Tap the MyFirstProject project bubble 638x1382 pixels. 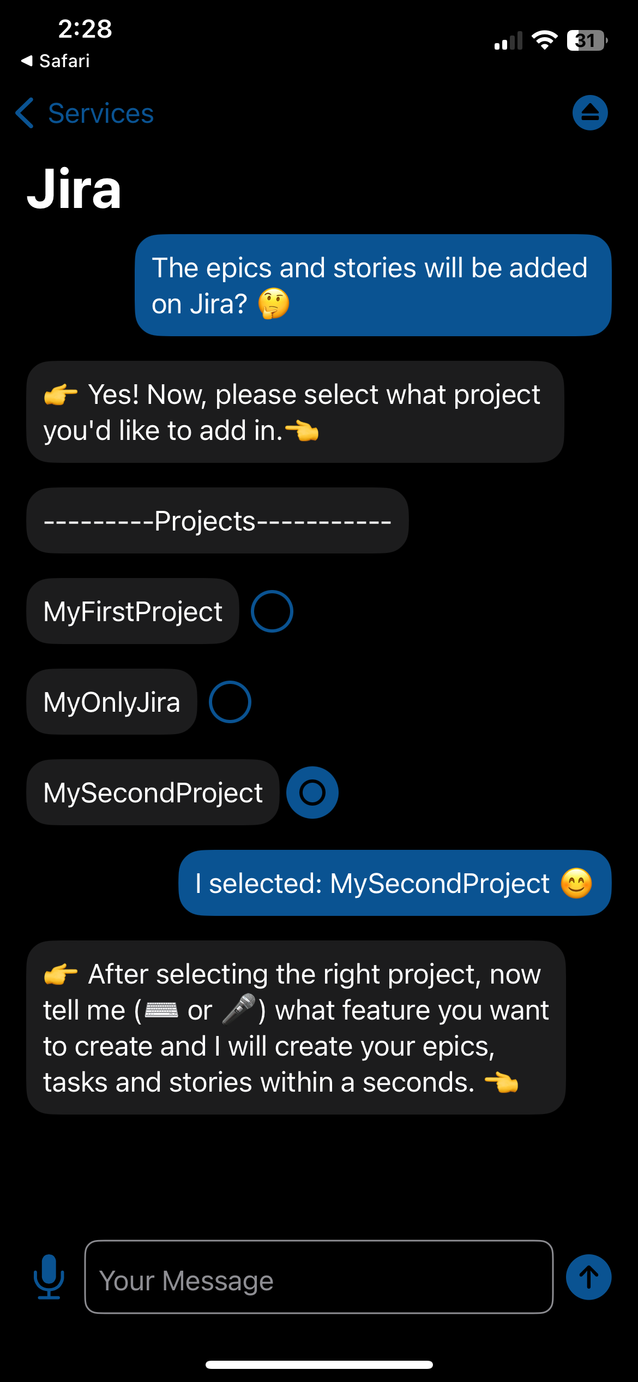[x=133, y=611]
